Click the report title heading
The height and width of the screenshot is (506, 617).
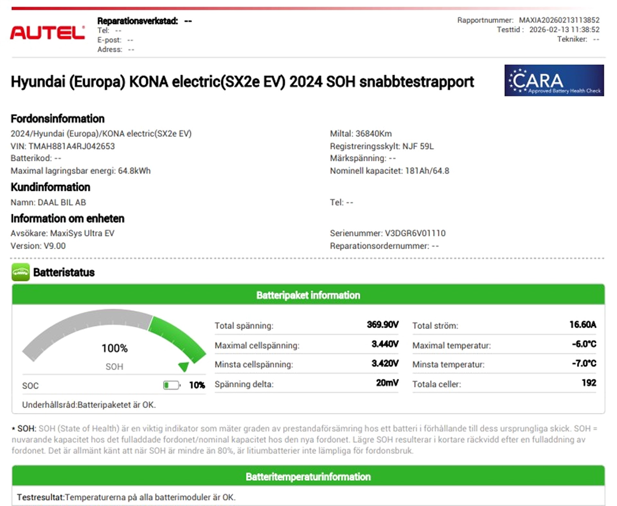tap(242, 82)
